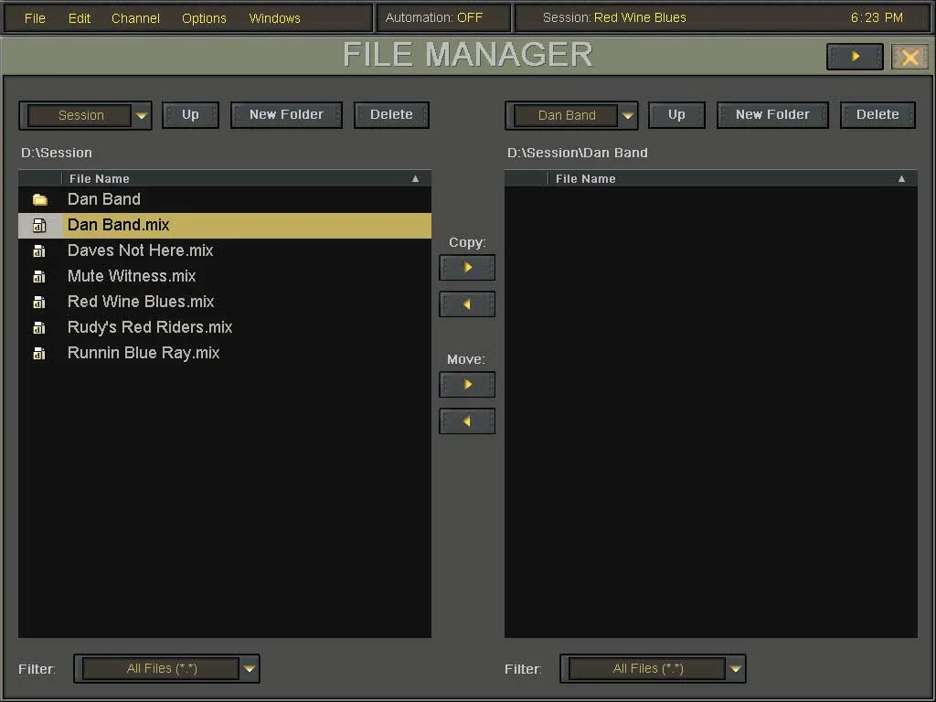Click the left pane Delete button
Image resolution: width=936 pixels, height=702 pixels.
[391, 114]
